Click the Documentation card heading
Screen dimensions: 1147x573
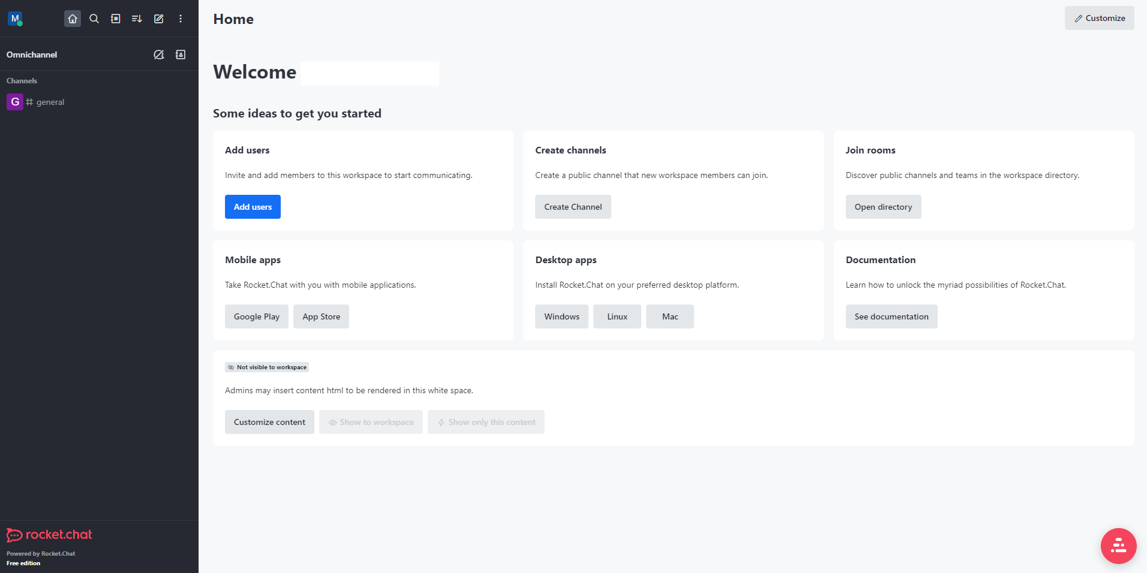click(x=881, y=260)
